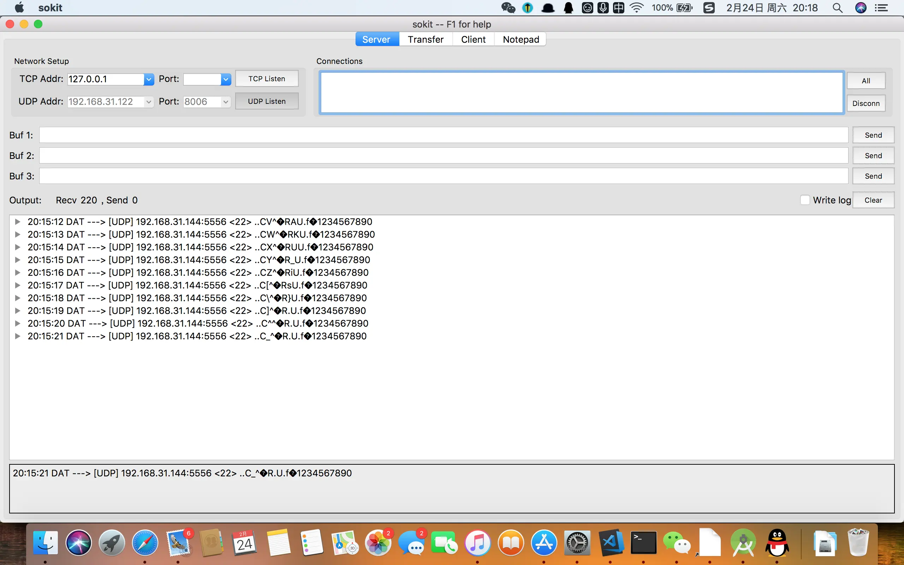Image resolution: width=904 pixels, height=565 pixels.
Task: Open the TCP Port dropdown arrow
Action: (x=226, y=79)
